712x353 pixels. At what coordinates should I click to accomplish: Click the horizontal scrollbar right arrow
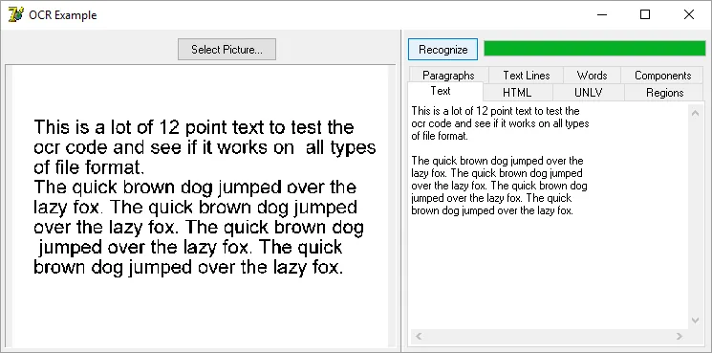(x=680, y=336)
